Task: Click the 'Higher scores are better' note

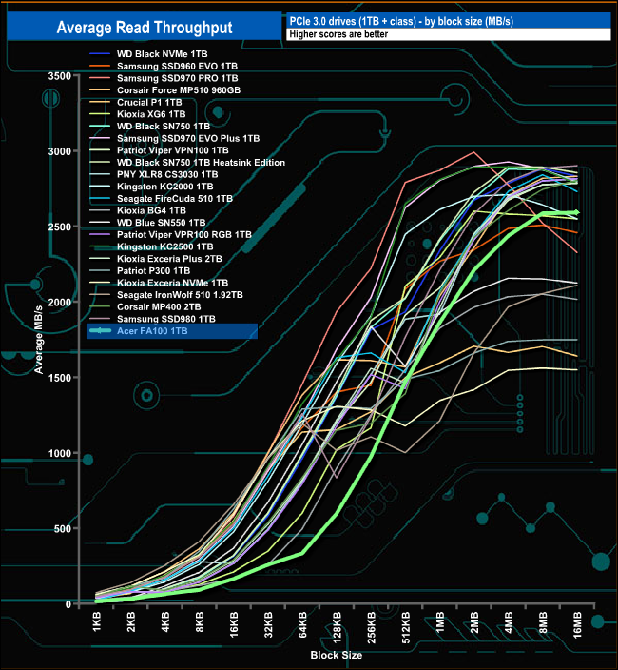Action: pyautogui.click(x=338, y=34)
